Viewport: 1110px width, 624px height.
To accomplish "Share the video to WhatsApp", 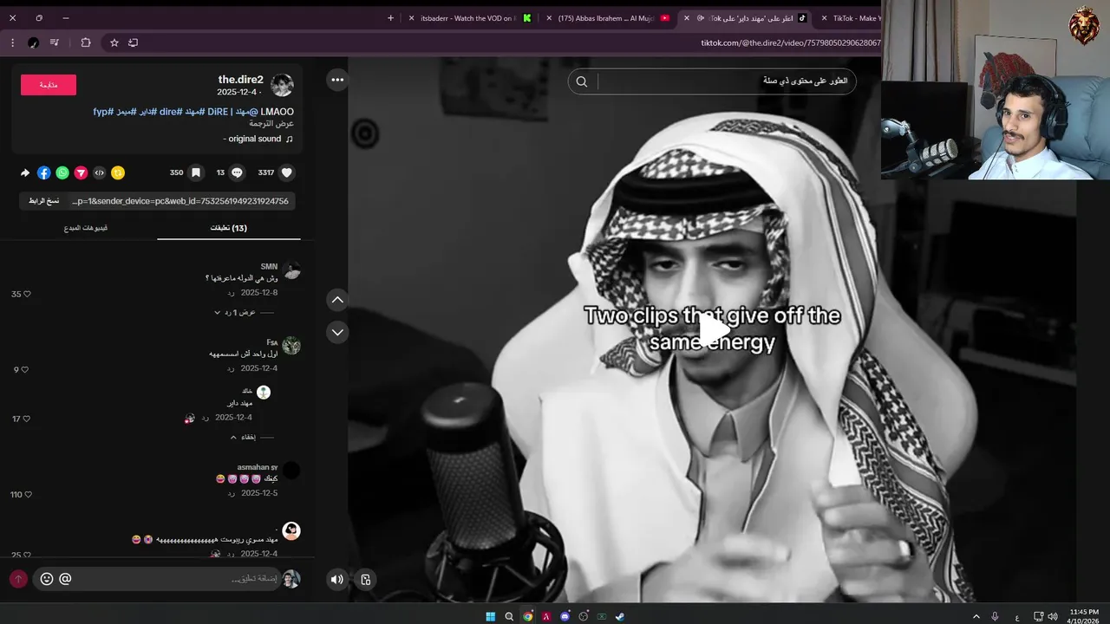I will [62, 172].
